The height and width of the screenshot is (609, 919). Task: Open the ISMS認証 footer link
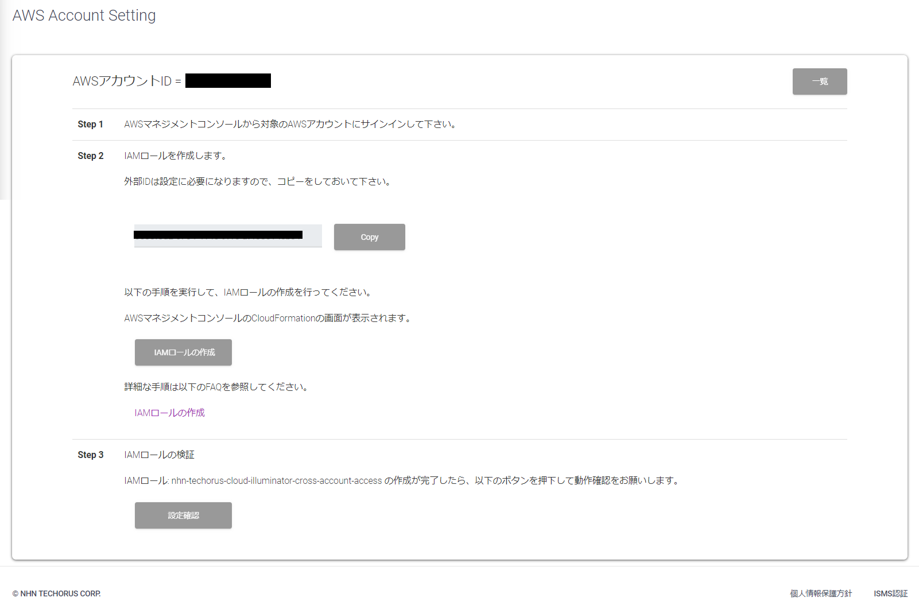point(890,594)
